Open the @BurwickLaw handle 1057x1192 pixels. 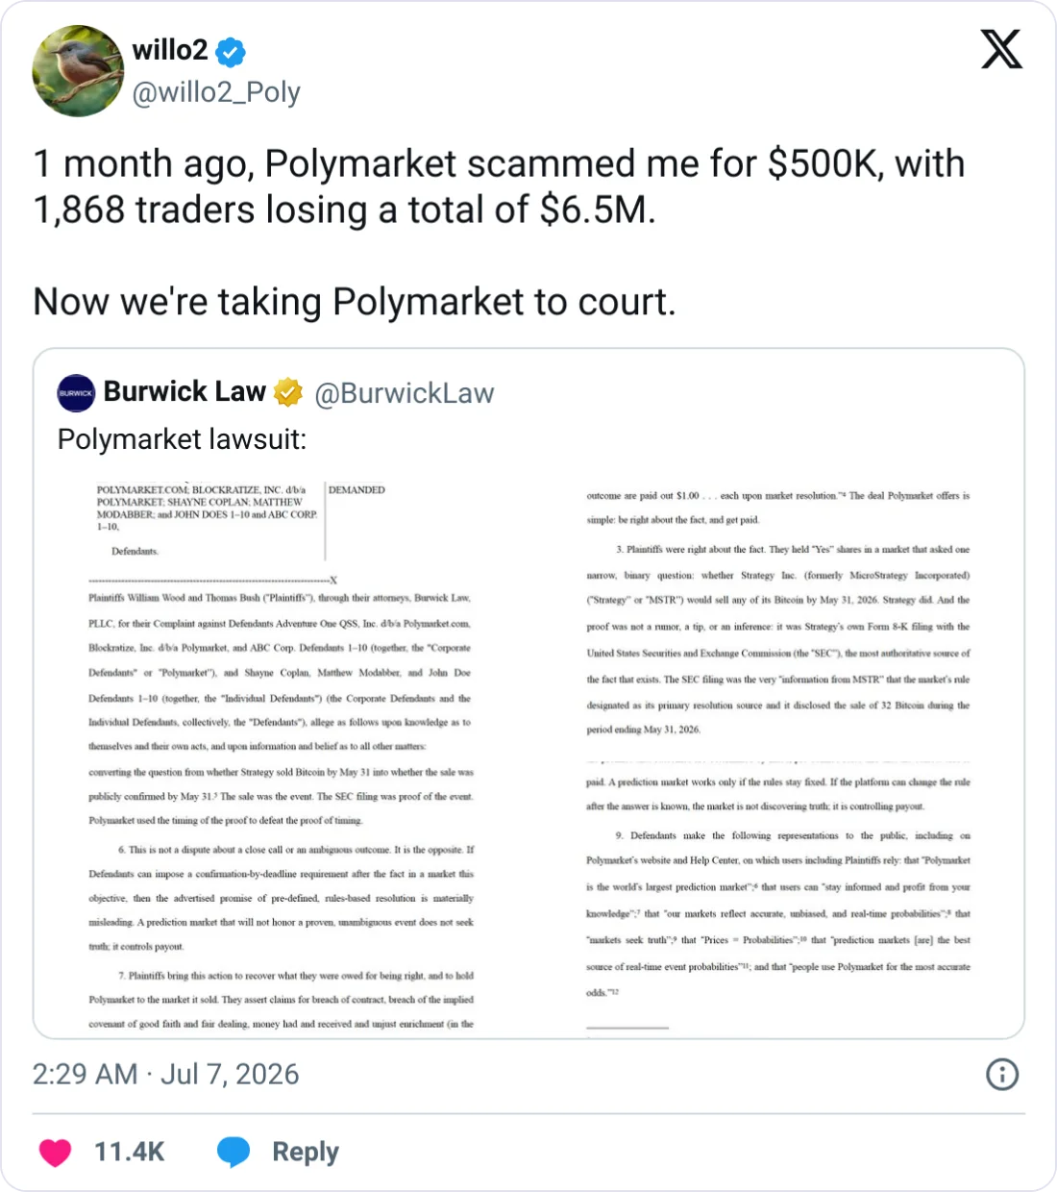click(405, 393)
